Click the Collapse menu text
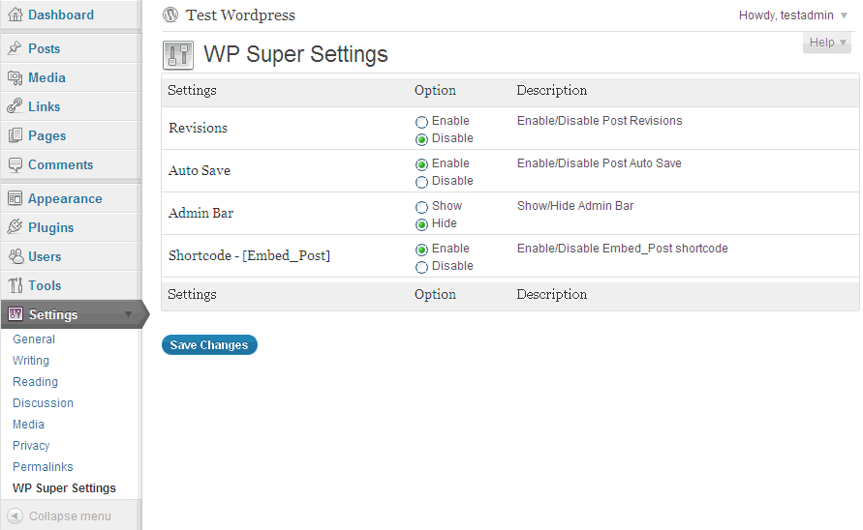This screenshot has width=863, height=530. click(x=70, y=516)
